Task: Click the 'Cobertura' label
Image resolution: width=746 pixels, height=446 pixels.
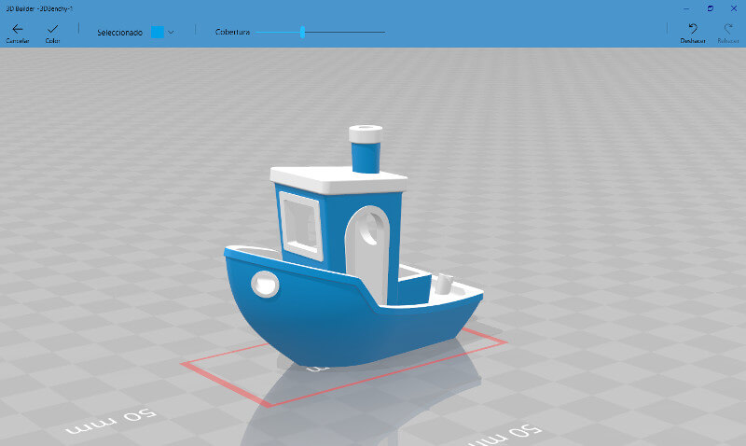Action: [232, 33]
